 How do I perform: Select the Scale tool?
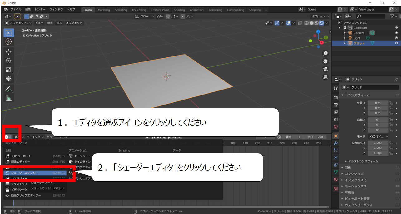(x=9, y=70)
